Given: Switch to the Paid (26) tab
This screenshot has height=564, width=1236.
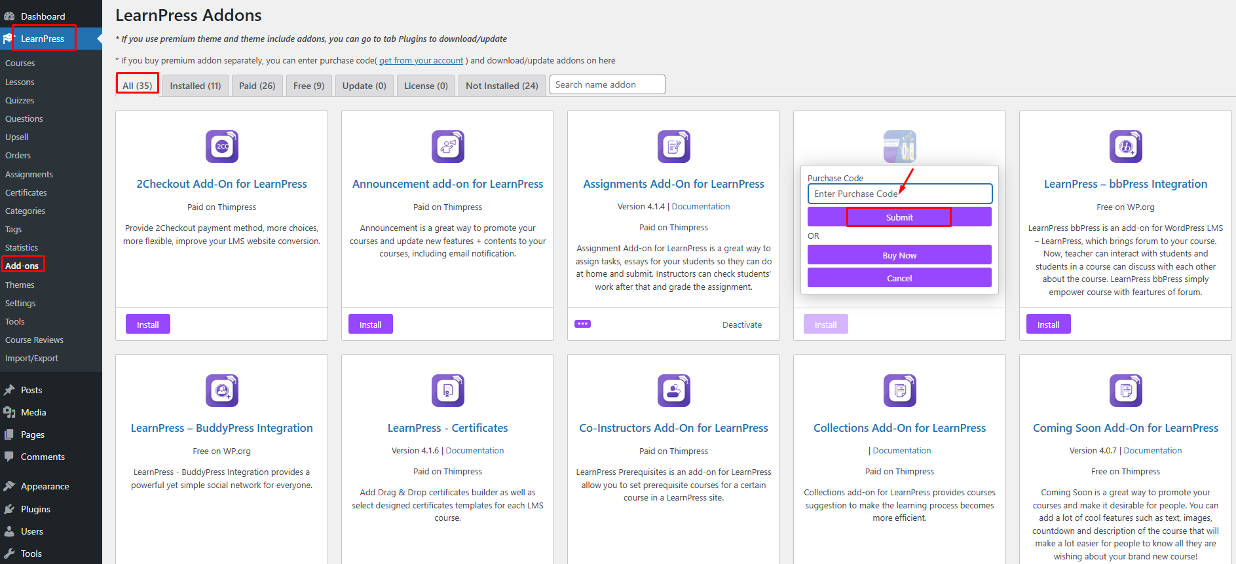Looking at the screenshot, I should point(257,86).
